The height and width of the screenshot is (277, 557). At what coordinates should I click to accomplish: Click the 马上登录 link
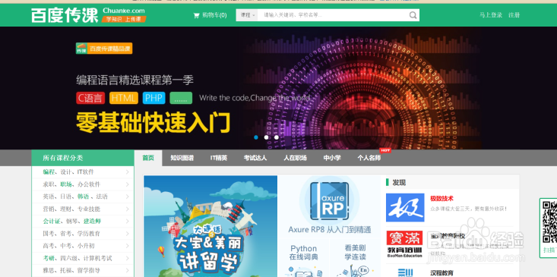491,15
